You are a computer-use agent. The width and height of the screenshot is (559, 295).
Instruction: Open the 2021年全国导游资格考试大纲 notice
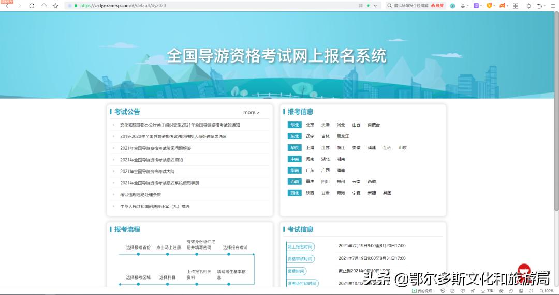click(147, 172)
